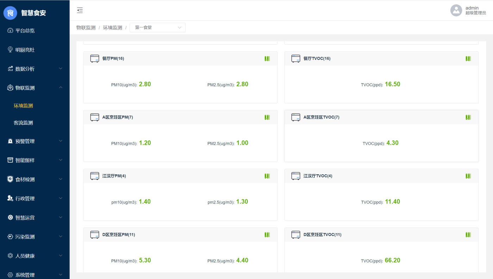Click device icon on D区烹饪区PM(11) card
Image resolution: width=493 pixels, height=279 pixels.
pyautogui.click(x=94, y=235)
